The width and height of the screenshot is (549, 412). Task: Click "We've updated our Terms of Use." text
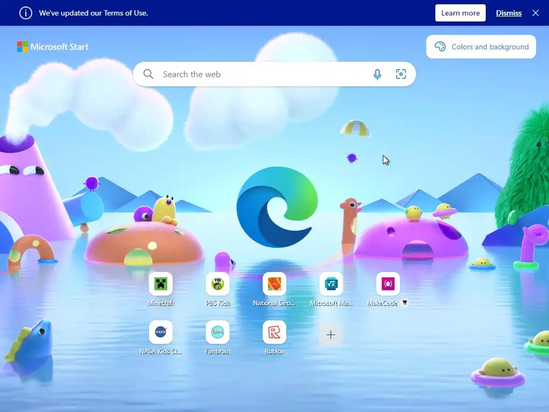[x=93, y=13]
